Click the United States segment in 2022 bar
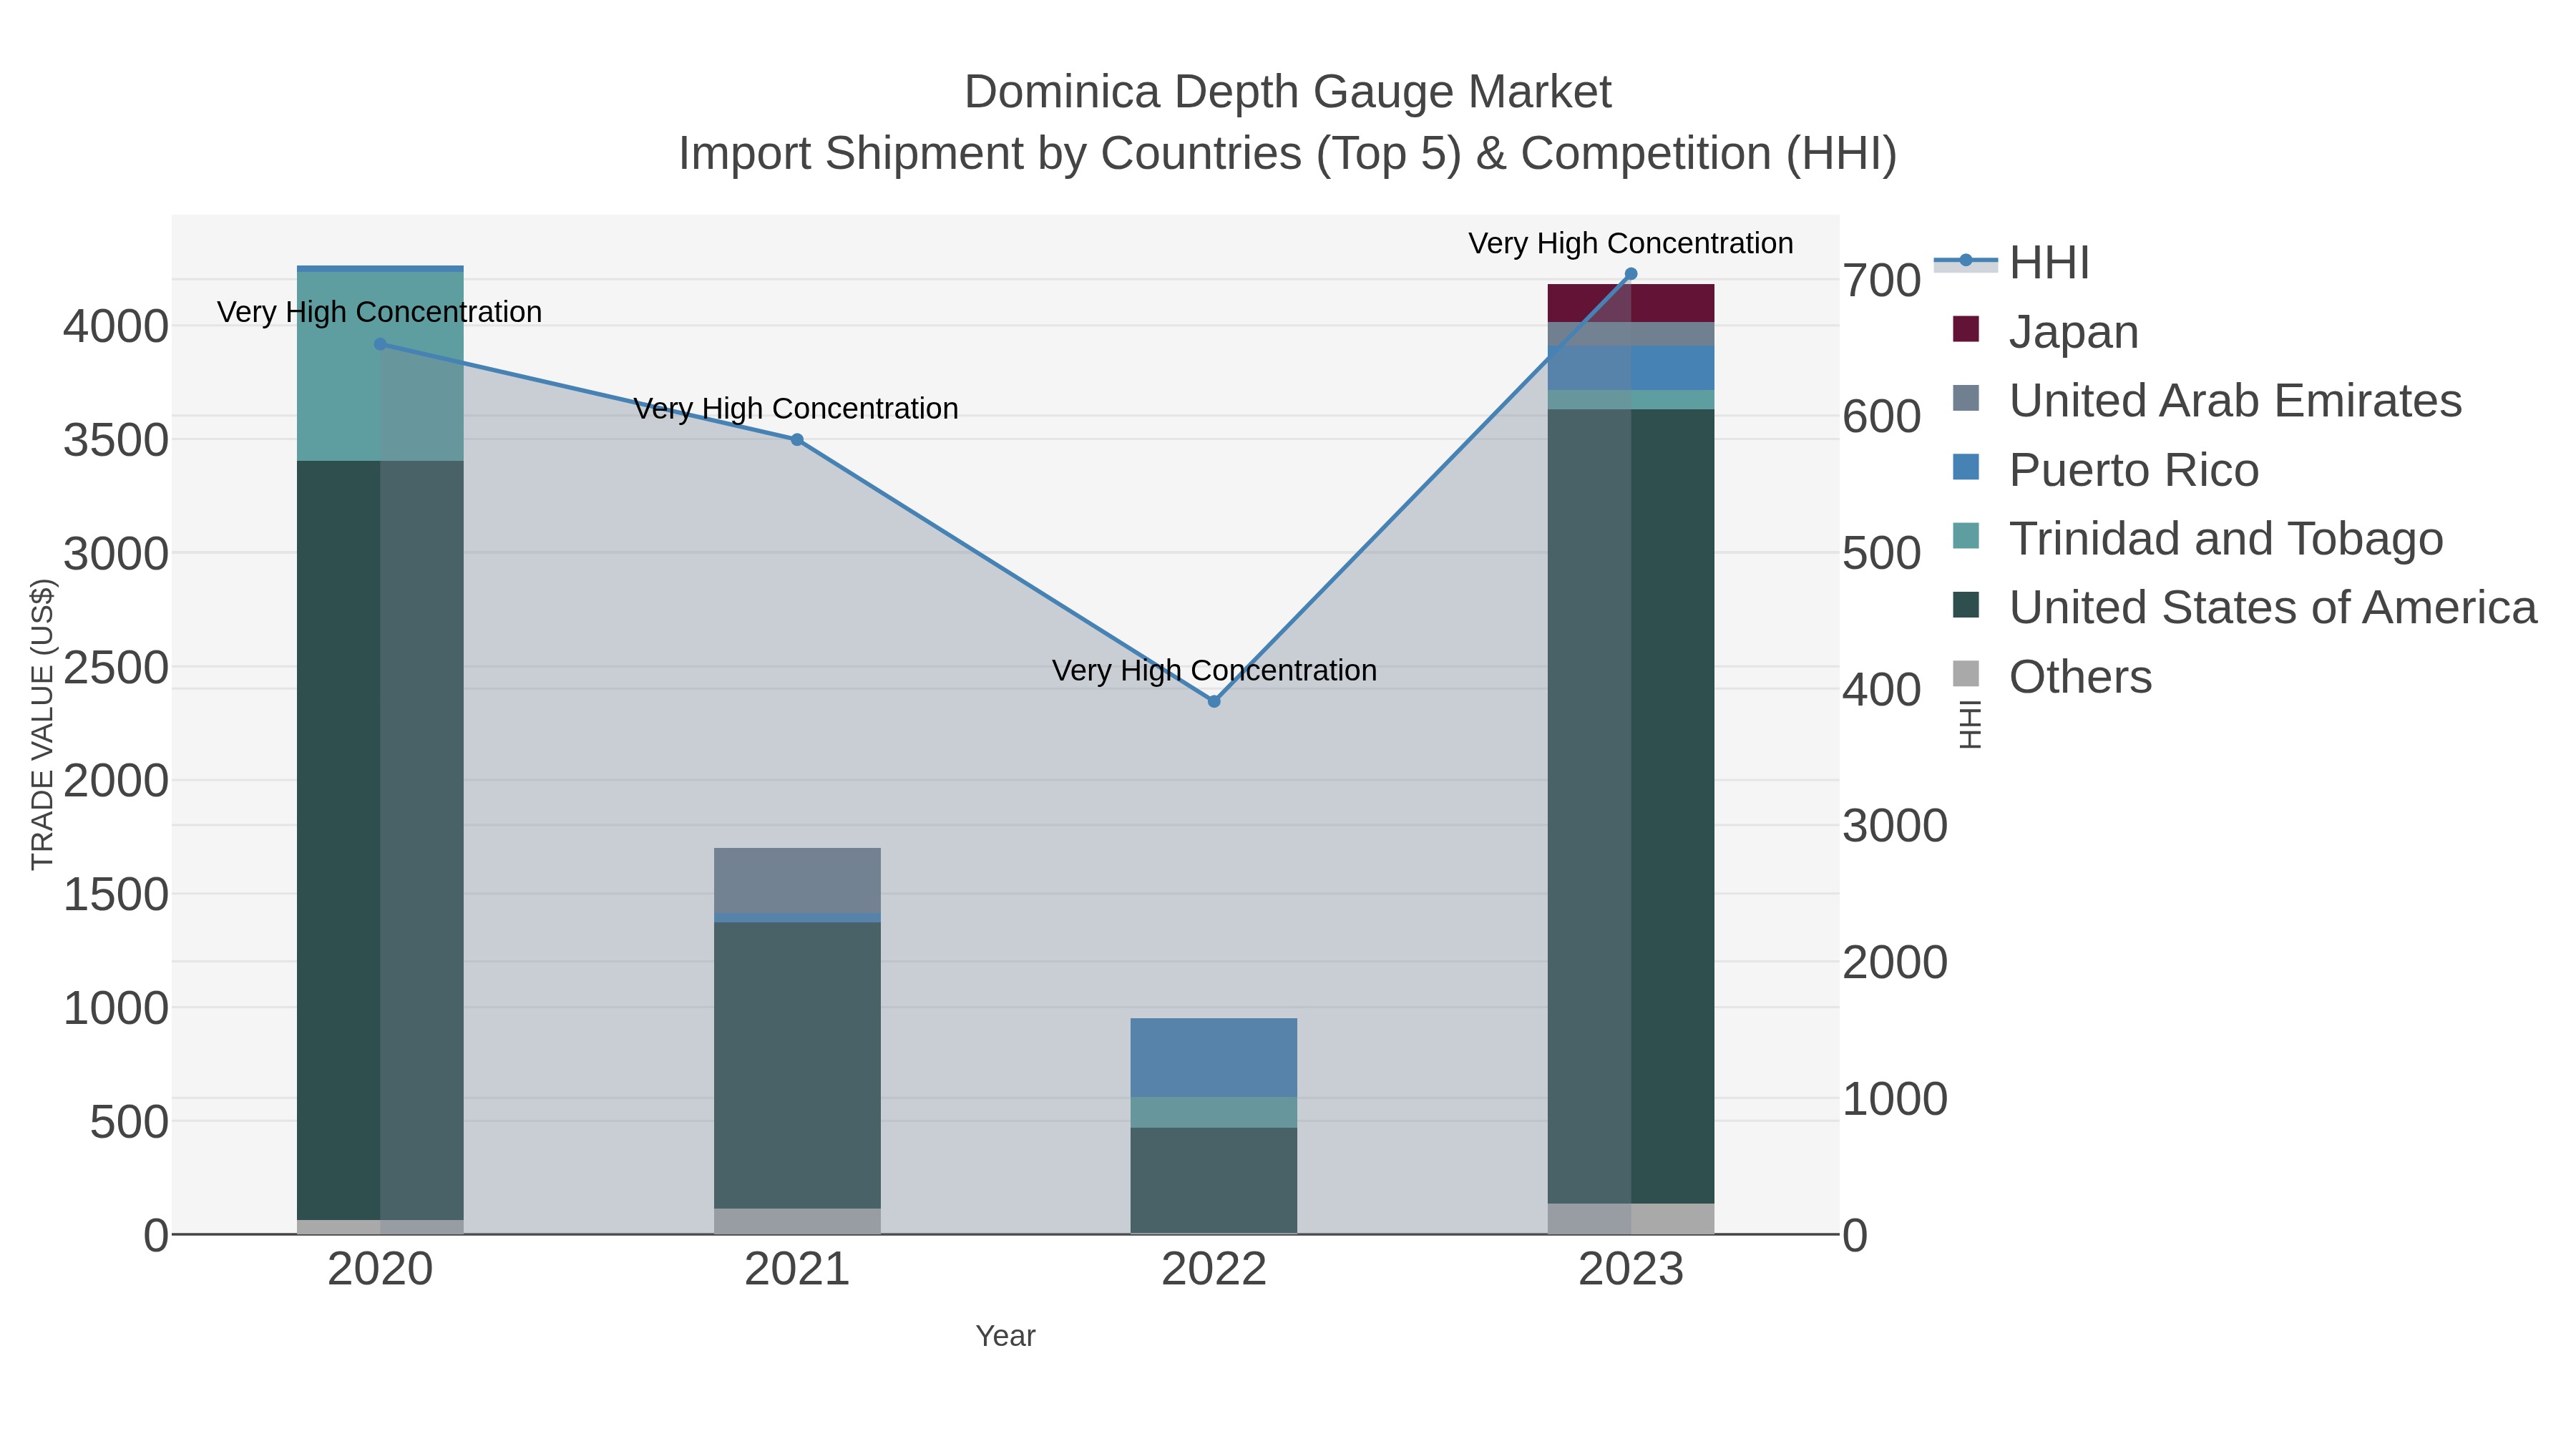Screen dimensions: 2576x1449 1214,1181
